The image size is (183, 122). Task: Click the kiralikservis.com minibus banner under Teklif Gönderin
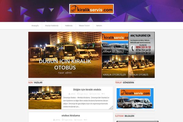tap(135, 99)
